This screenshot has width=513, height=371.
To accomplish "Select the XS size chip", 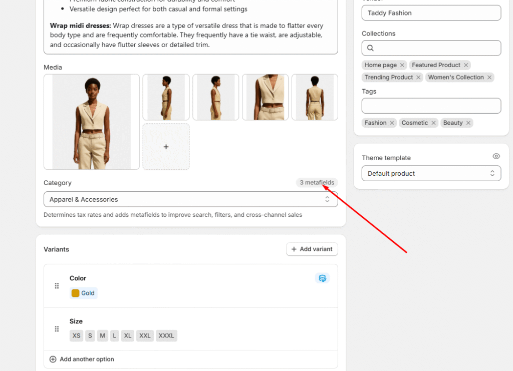I will (x=76, y=335).
